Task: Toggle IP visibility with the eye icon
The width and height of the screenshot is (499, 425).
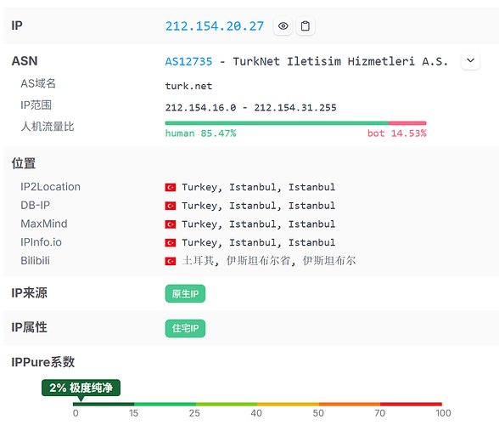Action: pyautogui.click(x=283, y=25)
